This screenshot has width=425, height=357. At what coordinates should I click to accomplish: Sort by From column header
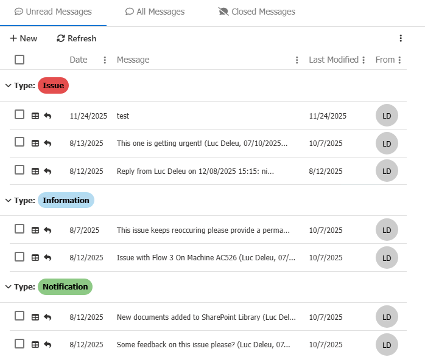385,60
